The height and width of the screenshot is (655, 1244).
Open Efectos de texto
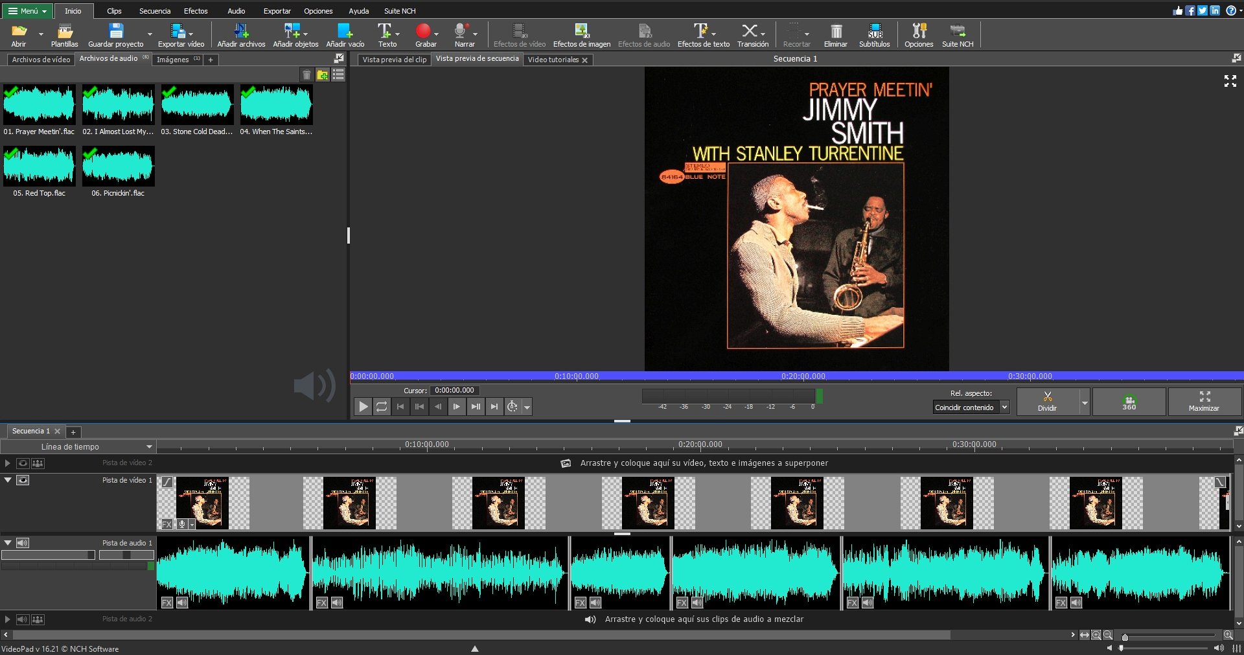coord(703,35)
